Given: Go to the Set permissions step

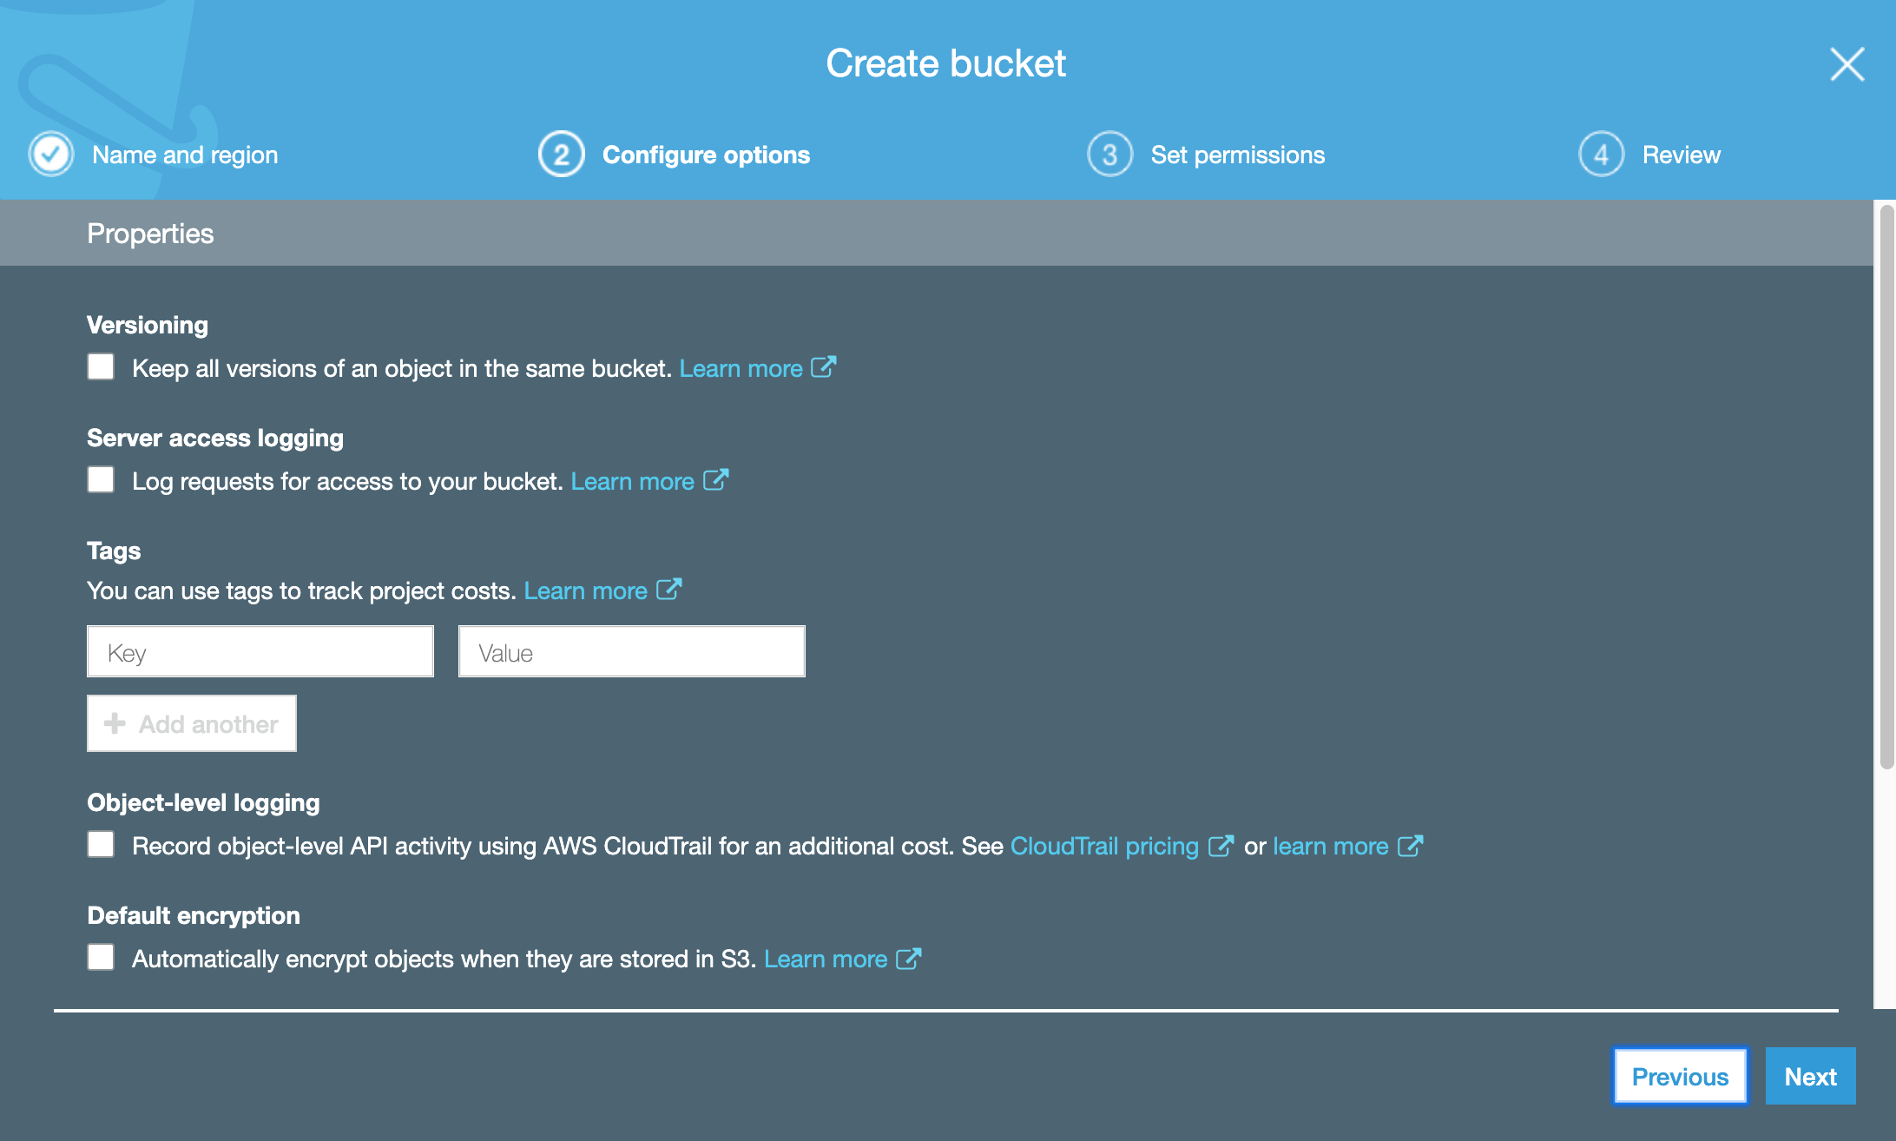Looking at the screenshot, I should (x=1237, y=155).
